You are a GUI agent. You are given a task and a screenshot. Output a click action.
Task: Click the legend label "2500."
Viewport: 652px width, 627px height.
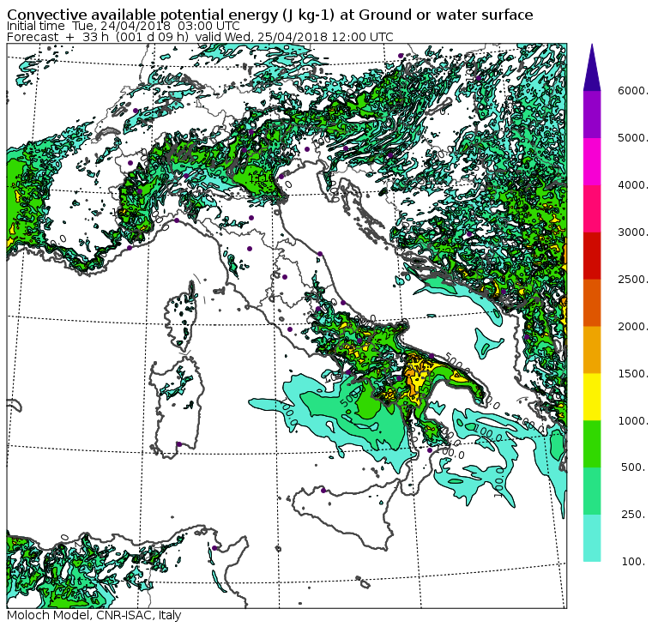(x=632, y=279)
